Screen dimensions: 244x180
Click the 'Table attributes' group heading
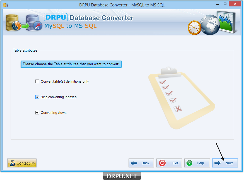pyautogui.click(x=25, y=50)
